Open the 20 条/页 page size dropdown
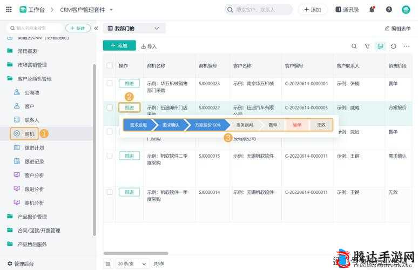This screenshot has height=270, width=418. [x=132, y=264]
